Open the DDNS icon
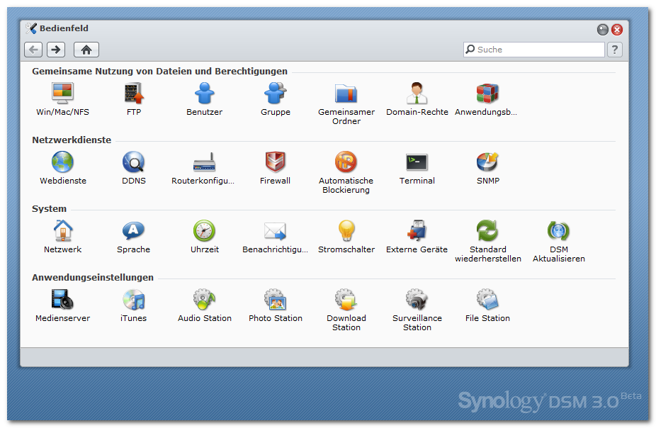 [x=134, y=162]
